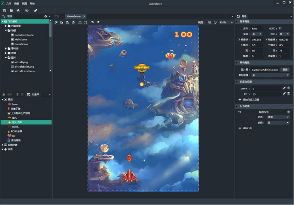Click the new project toolbar icon
This screenshot has height=205, width=294.
[x=5, y=11]
